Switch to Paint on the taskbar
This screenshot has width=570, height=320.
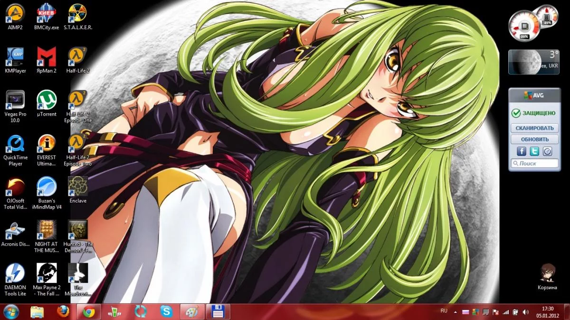tap(192, 311)
